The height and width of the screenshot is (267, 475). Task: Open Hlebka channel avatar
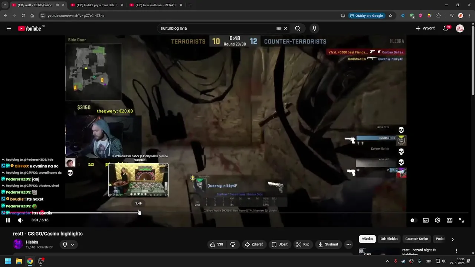click(18, 244)
